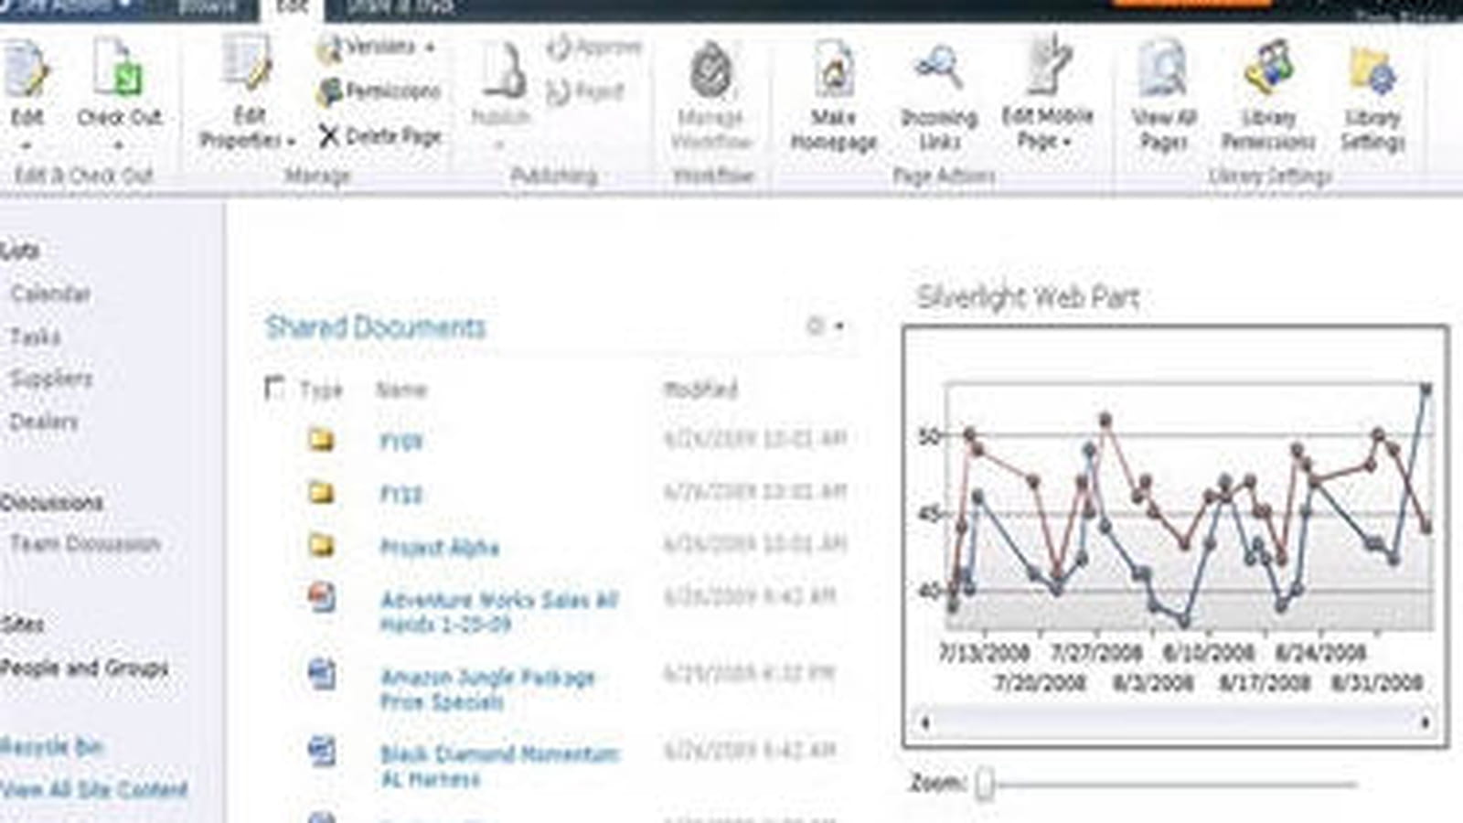Open the Shared Documents title link
The width and height of the screenshot is (1463, 823).
point(375,326)
